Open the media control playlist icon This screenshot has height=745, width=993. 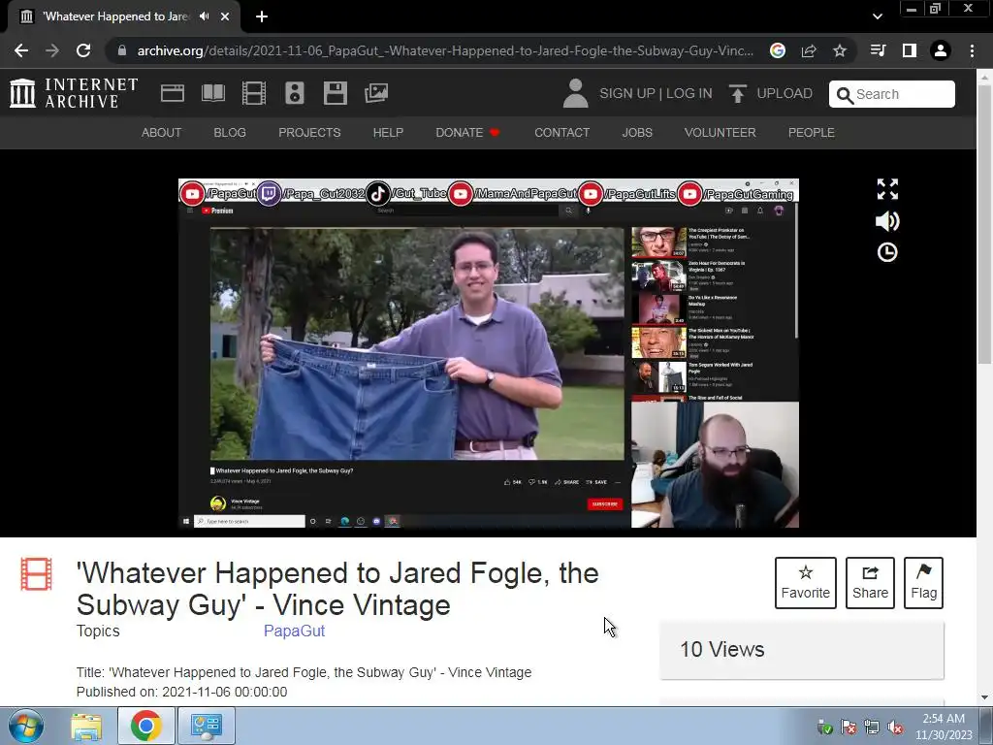878,50
